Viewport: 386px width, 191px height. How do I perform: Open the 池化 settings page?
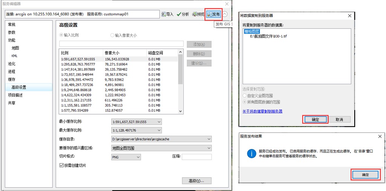[x=12, y=64]
